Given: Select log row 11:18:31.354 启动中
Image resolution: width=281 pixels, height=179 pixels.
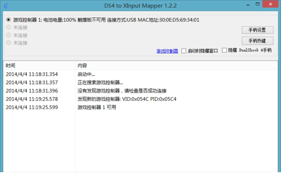Looking at the screenshot, I should tap(140, 74).
